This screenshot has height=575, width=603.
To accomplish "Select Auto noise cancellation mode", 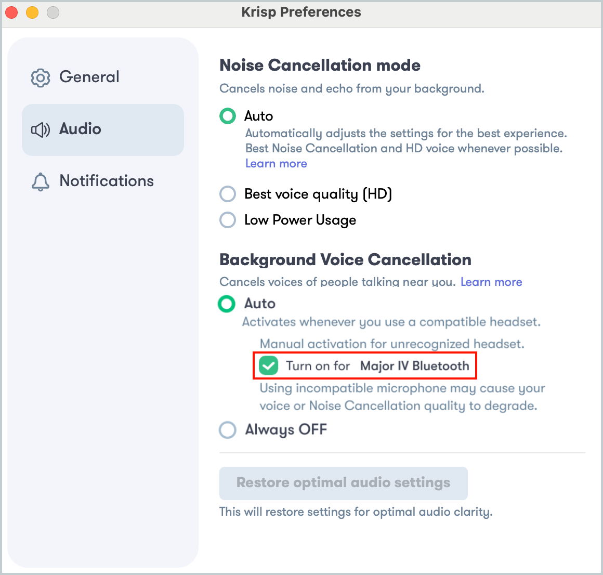I will click(228, 116).
